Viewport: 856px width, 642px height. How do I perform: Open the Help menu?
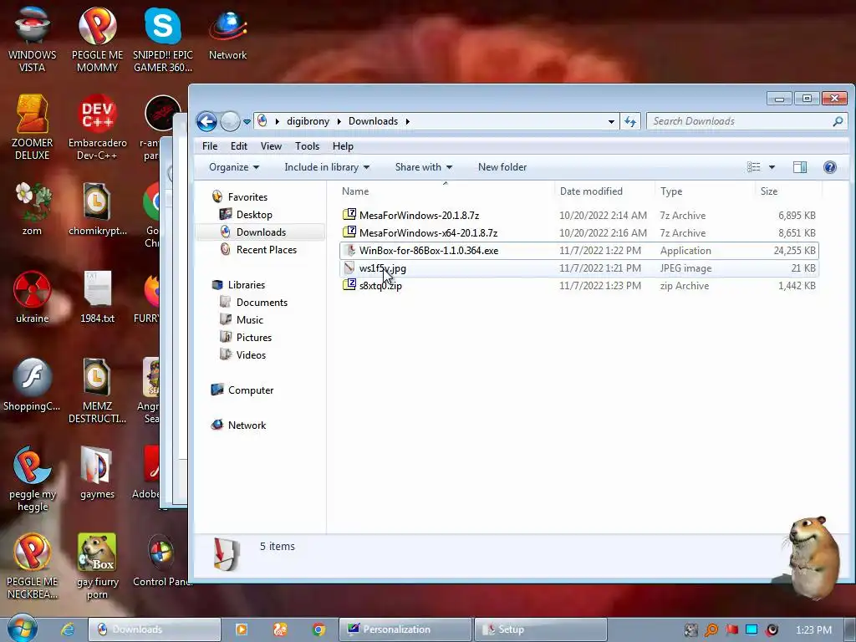point(343,146)
